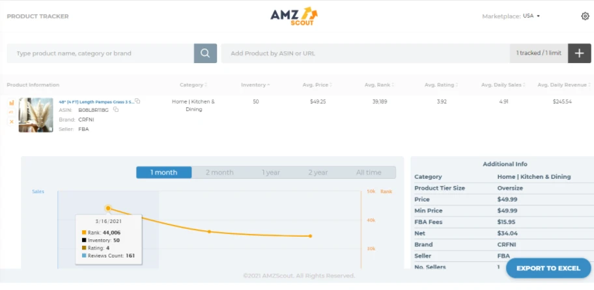594x290 pixels.
Task: Copy the ASIN B08L8R118G with copy icon
Action: click(x=116, y=110)
